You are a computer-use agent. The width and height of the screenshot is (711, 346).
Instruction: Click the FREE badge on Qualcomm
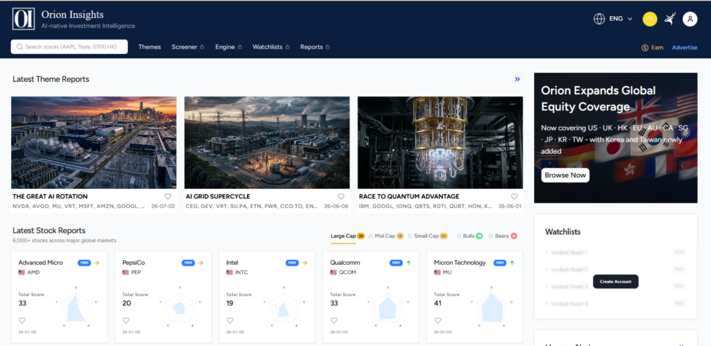[x=396, y=263]
